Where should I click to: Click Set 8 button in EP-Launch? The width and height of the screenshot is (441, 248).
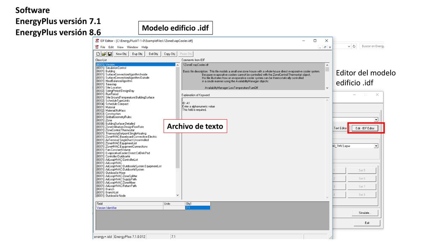coord(362,195)
